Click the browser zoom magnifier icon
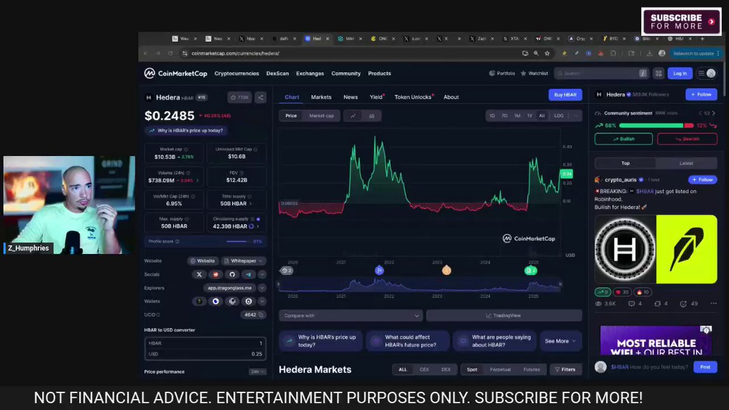The width and height of the screenshot is (729, 410). click(536, 53)
